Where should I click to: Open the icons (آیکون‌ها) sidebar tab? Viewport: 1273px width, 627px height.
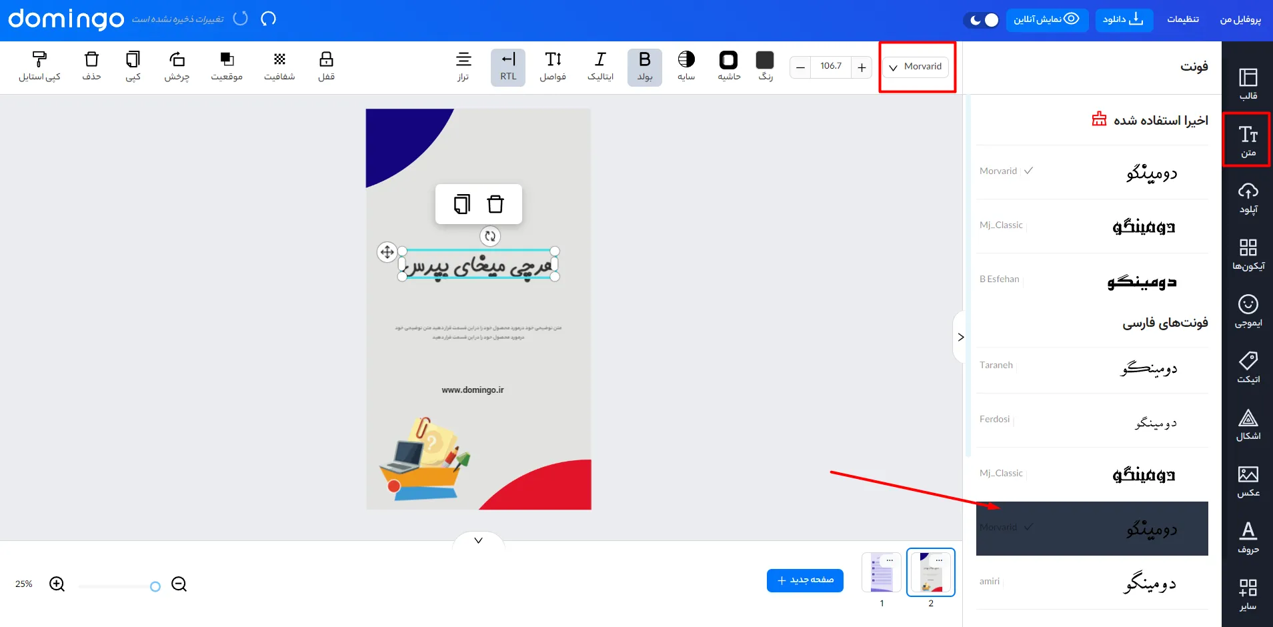tap(1248, 254)
